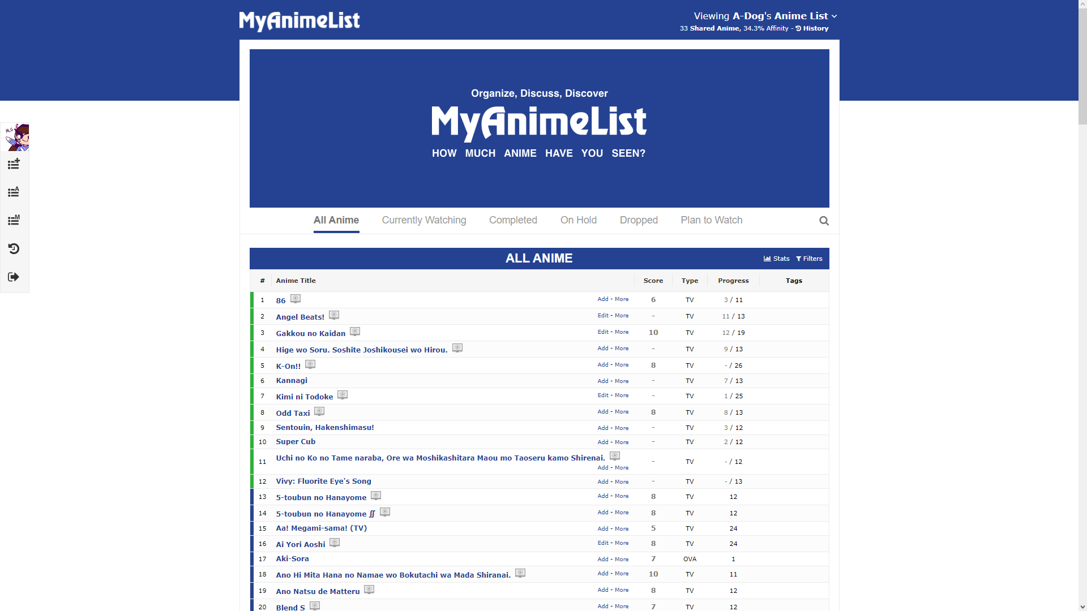This screenshot has width=1087, height=611.
Task: Open the manga list sidebar icon
Action: [14, 221]
